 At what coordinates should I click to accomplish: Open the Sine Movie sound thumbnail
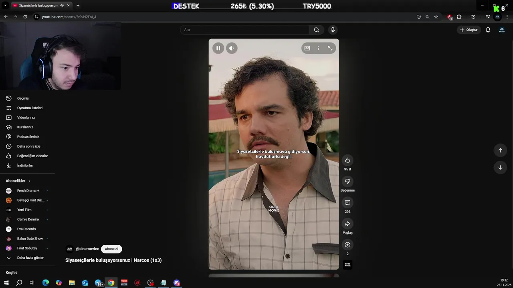point(347,265)
